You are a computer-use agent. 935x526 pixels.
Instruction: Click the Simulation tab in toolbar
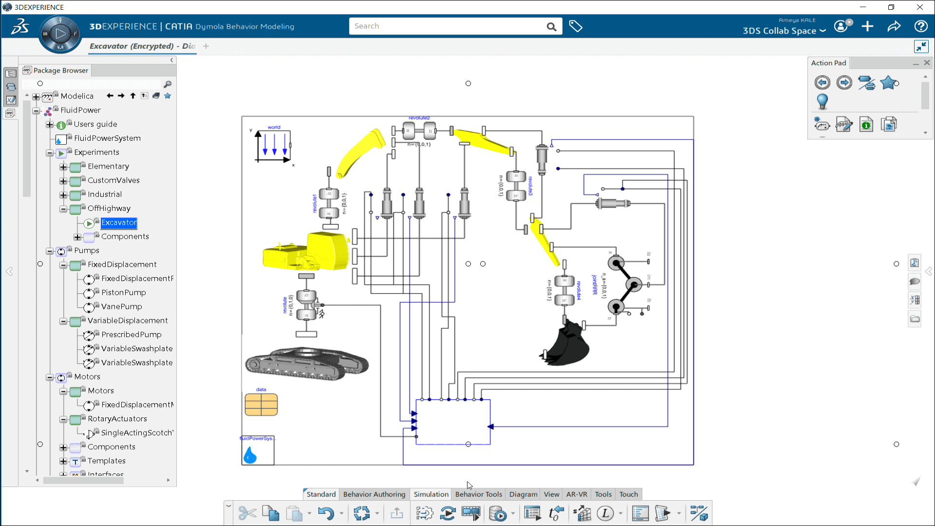click(430, 494)
